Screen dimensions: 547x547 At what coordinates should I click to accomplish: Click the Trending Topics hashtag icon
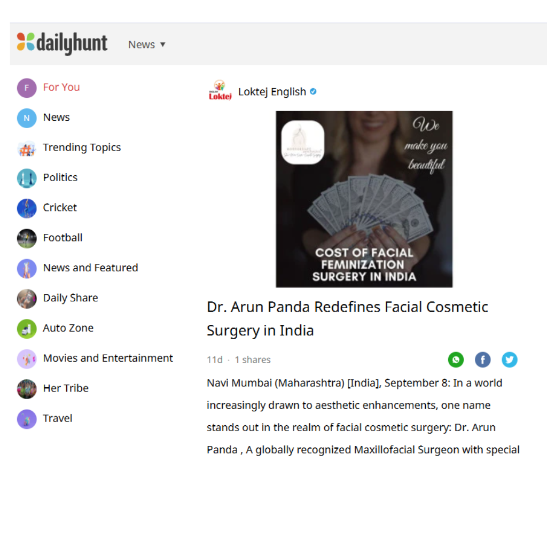(x=27, y=149)
